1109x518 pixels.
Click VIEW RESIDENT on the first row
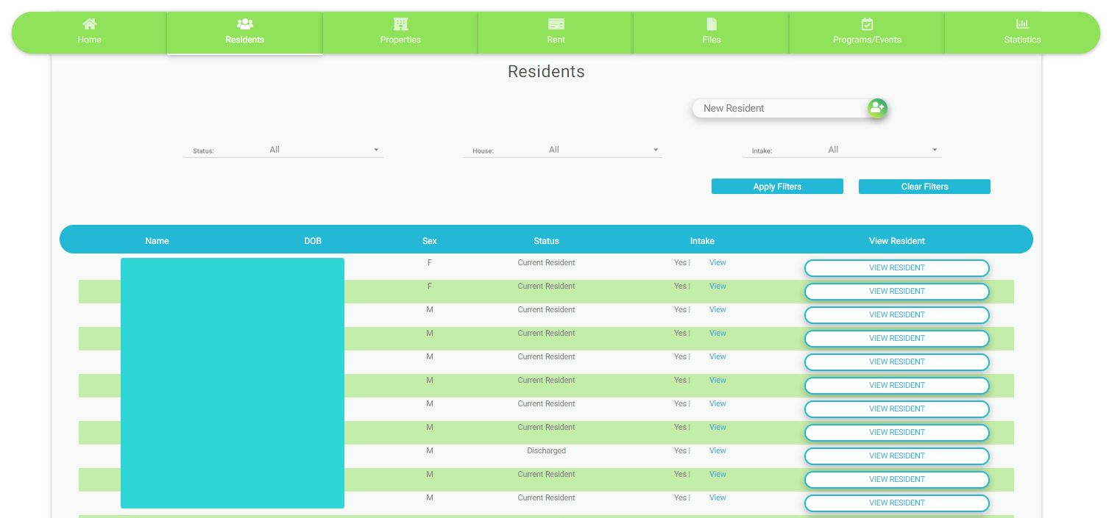click(896, 267)
